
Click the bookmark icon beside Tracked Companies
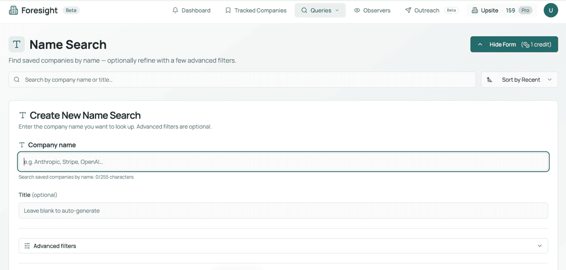pos(228,11)
